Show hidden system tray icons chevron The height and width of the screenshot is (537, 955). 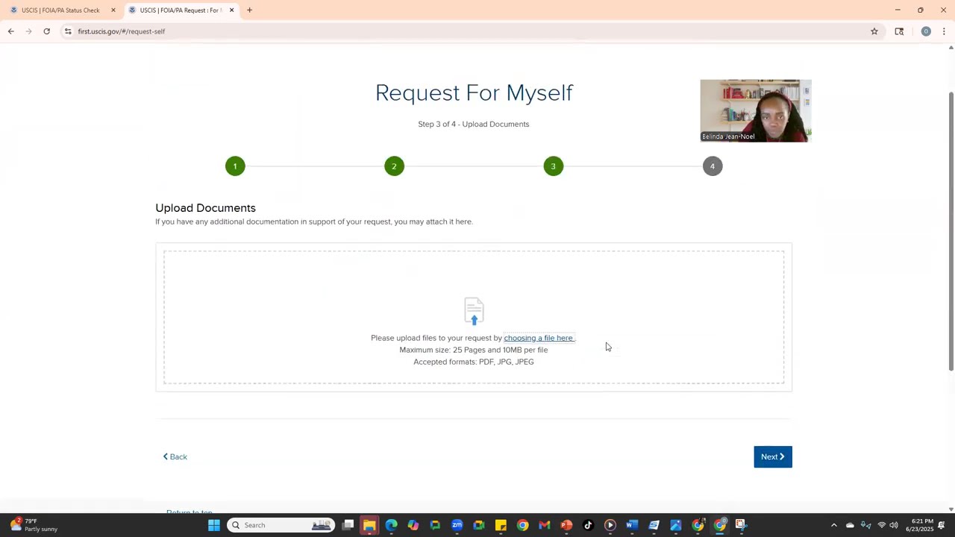pyautogui.click(x=834, y=525)
